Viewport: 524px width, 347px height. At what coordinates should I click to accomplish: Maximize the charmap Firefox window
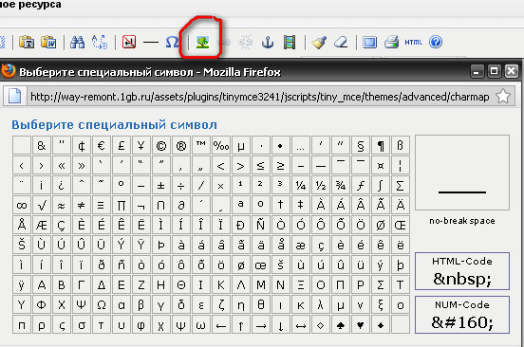(494, 71)
